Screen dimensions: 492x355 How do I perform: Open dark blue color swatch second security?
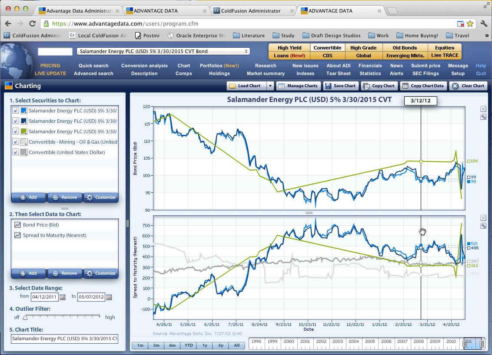pyautogui.click(x=23, y=121)
